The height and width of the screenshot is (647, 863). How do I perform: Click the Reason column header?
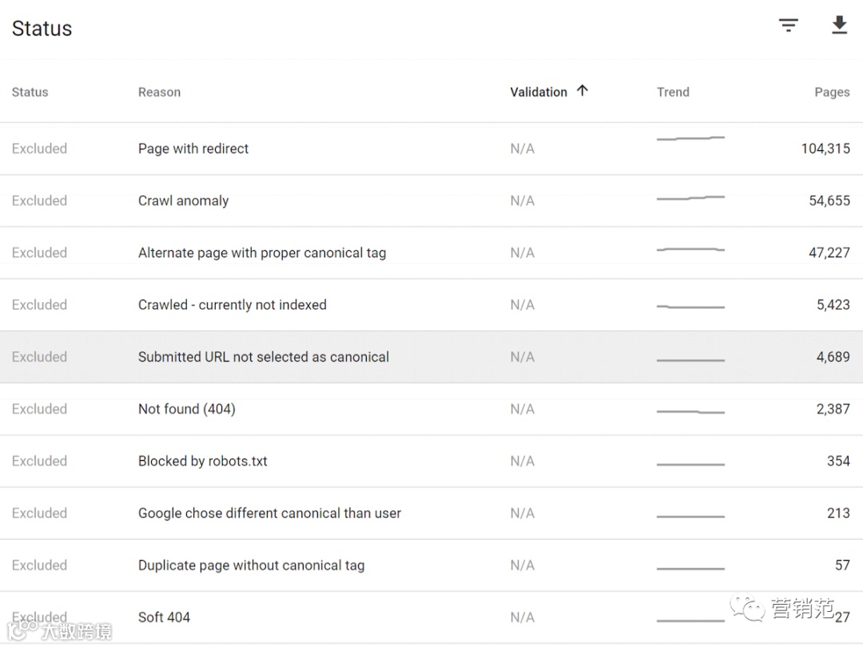click(159, 92)
